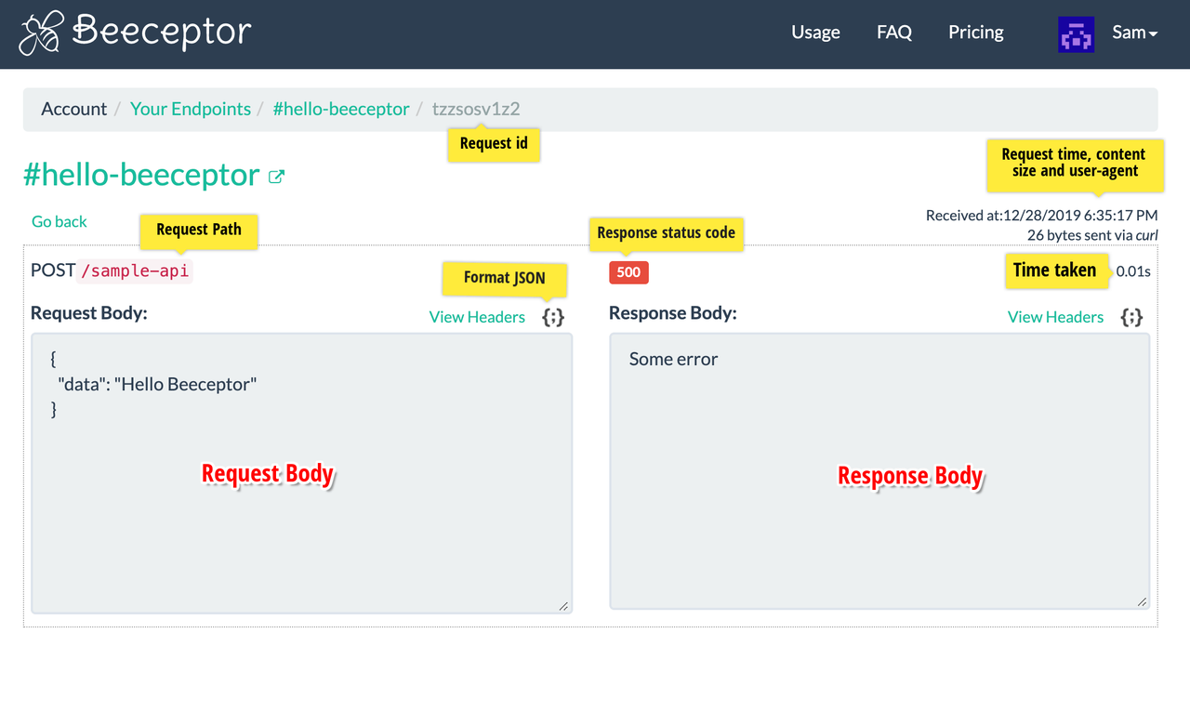Open the Pricing page
Viewport: 1190px width, 712px height.
976,33
